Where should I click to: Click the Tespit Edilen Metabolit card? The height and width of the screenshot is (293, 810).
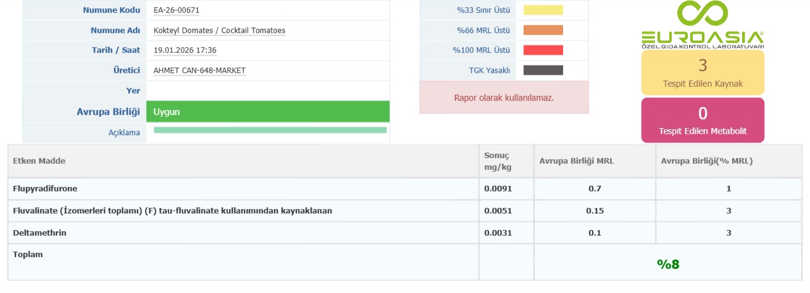703,120
